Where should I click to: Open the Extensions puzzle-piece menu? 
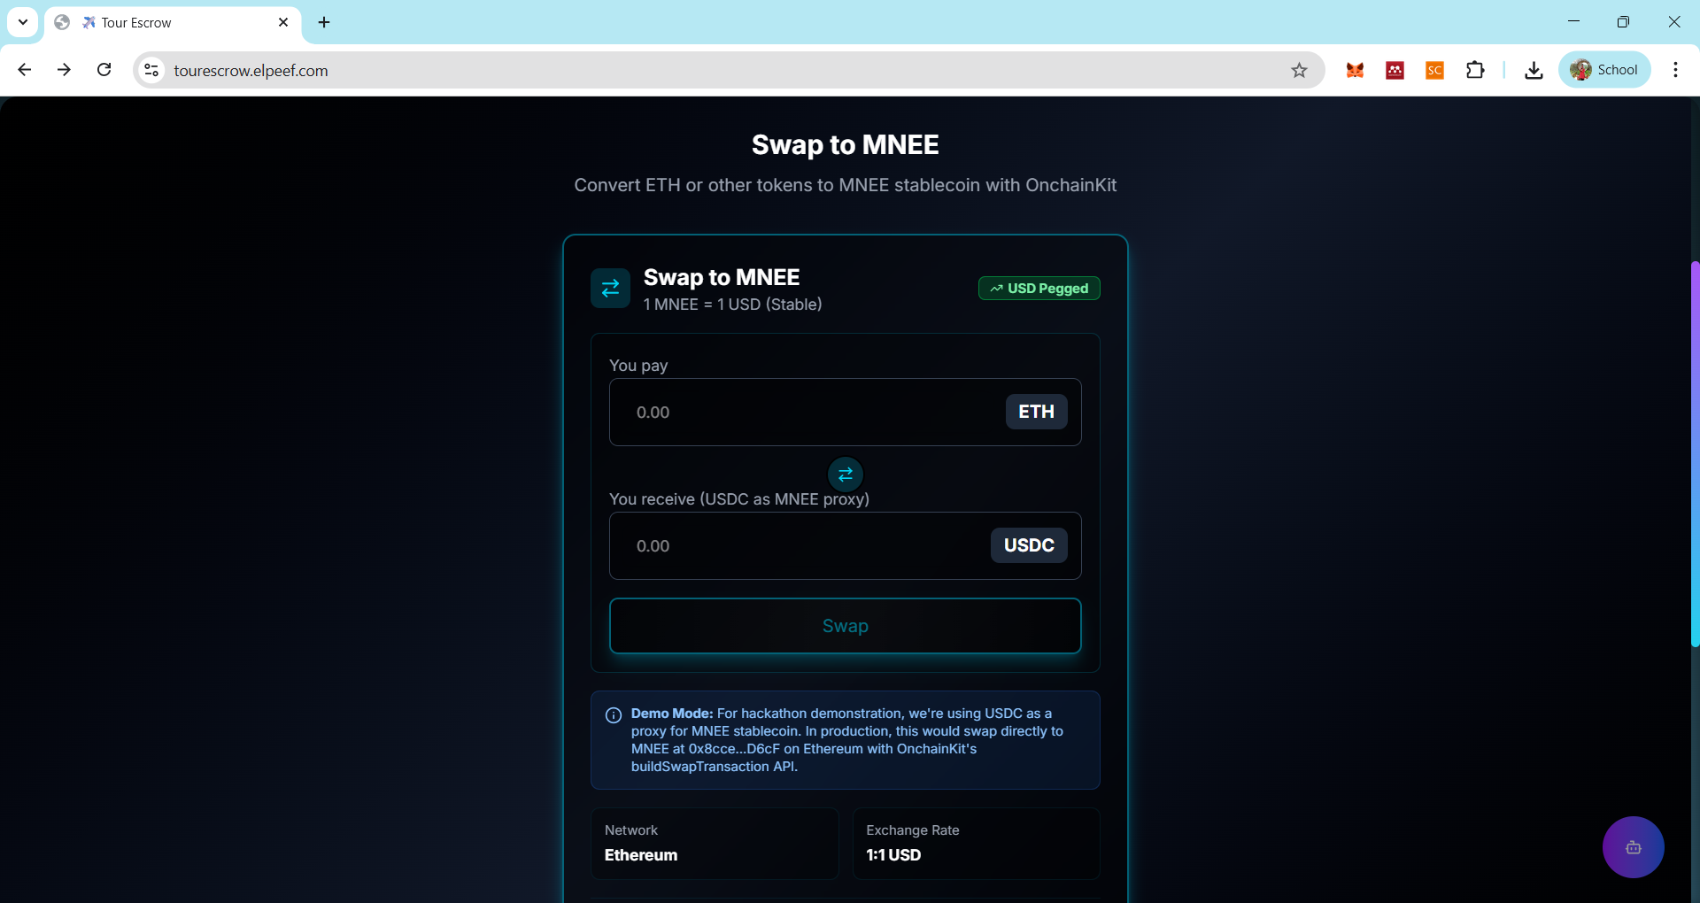pos(1475,70)
